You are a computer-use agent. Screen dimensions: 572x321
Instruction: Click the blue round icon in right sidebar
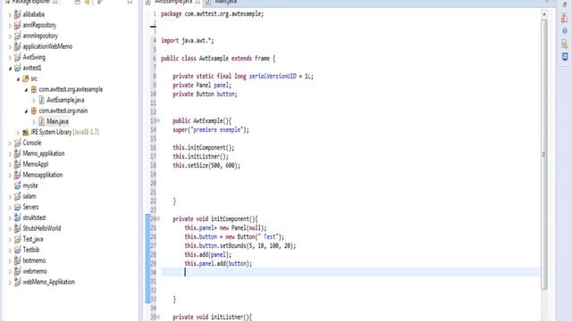565,31
